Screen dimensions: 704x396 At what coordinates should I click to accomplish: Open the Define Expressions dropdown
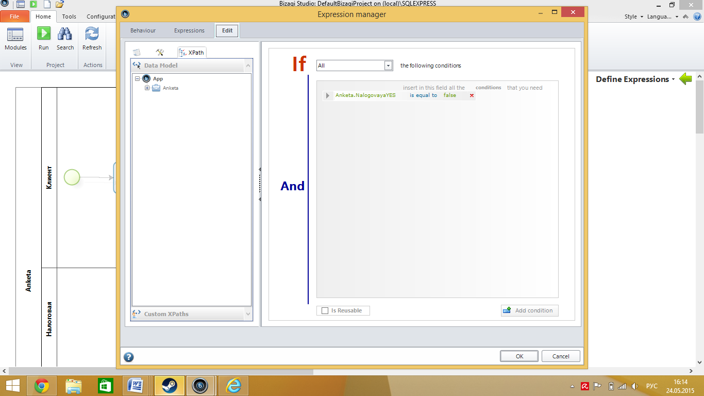[674, 79]
